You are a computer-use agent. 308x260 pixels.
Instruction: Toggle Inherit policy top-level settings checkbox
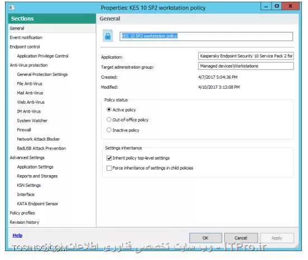[109, 158]
